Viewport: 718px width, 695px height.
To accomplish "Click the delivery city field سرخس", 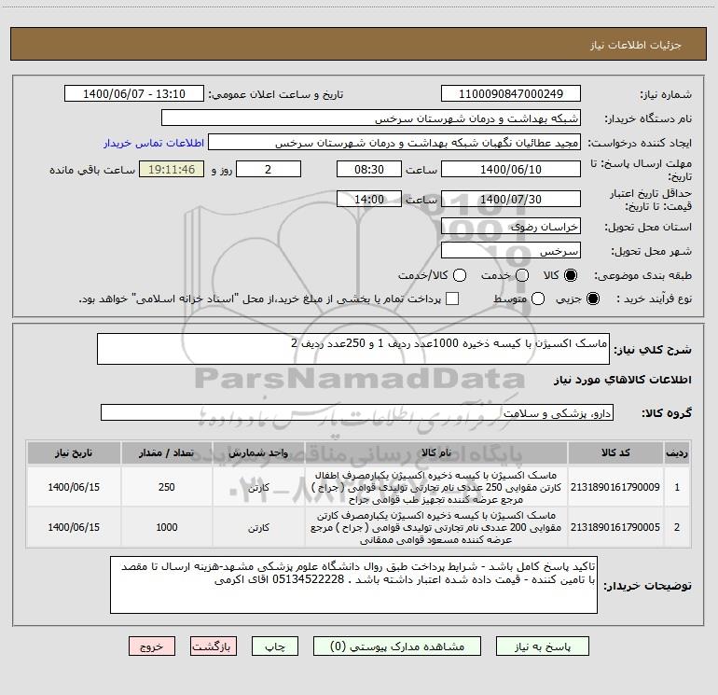I will (x=511, y=250).
